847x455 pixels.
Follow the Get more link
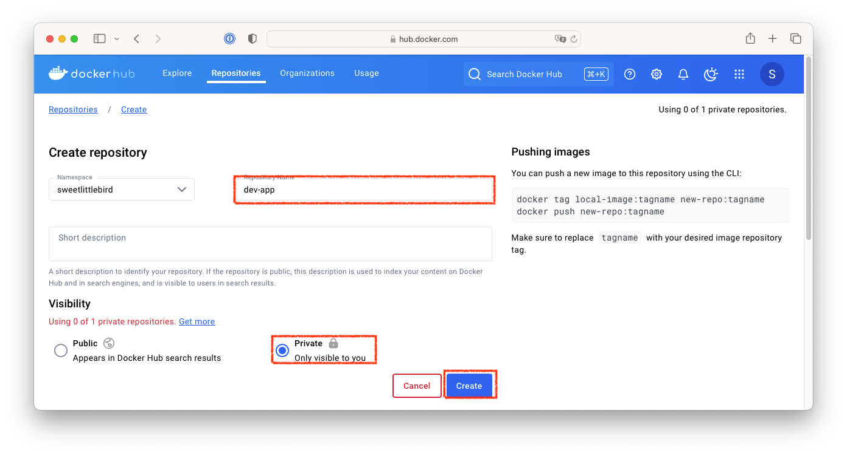point(197,321)
